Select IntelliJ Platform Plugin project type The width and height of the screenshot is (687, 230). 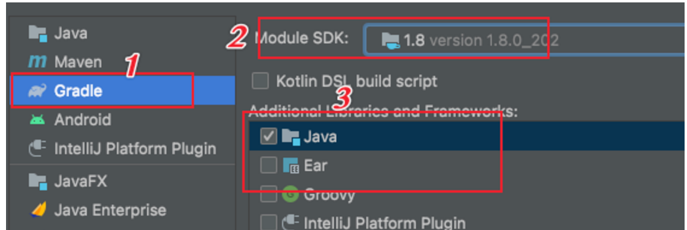tap(122, 149)
